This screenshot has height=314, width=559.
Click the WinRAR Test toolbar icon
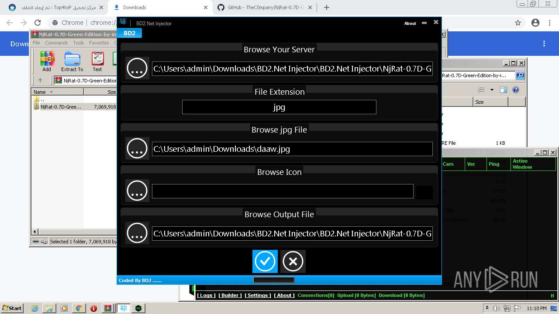pos(97,61)
